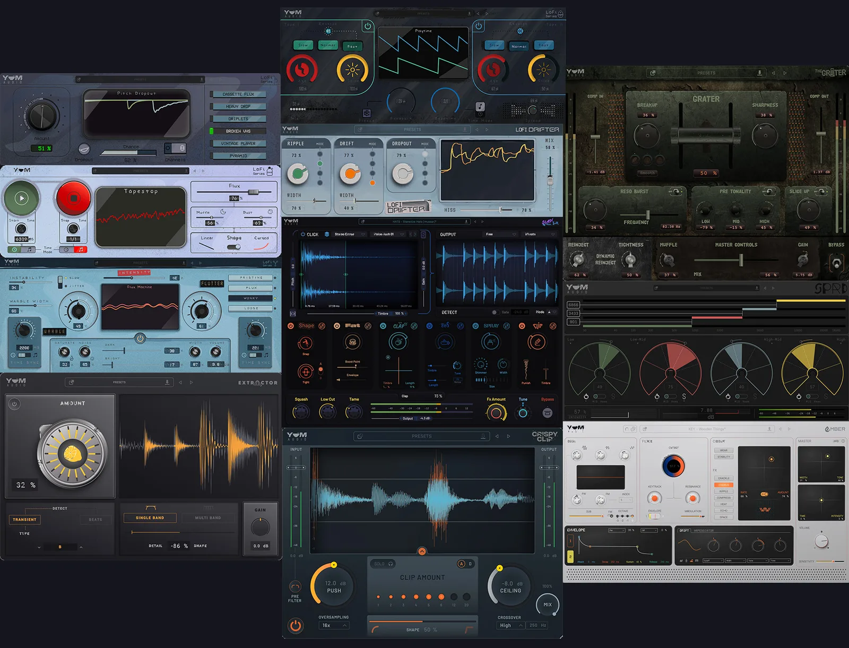The height and width of the screenshot is (648, 849).
Task: Click the Grater preset save icon
Action: pos(759,73)
